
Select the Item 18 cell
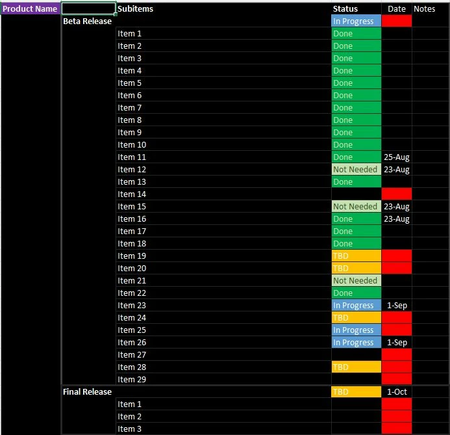(223, 244)
